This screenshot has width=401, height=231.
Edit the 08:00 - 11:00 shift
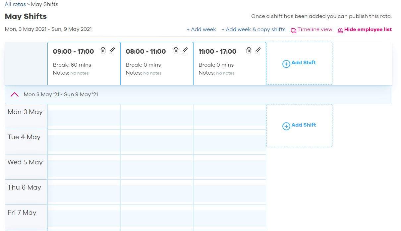(x=185, y=50)
